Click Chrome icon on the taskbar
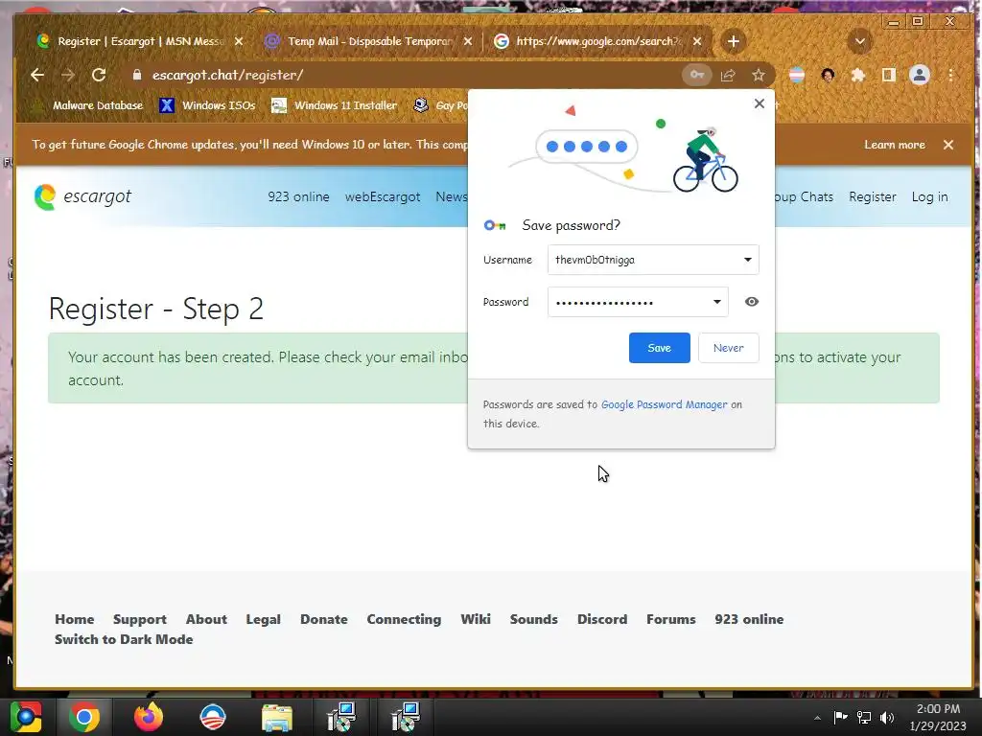Screen dimensions: 982x736 84,717
